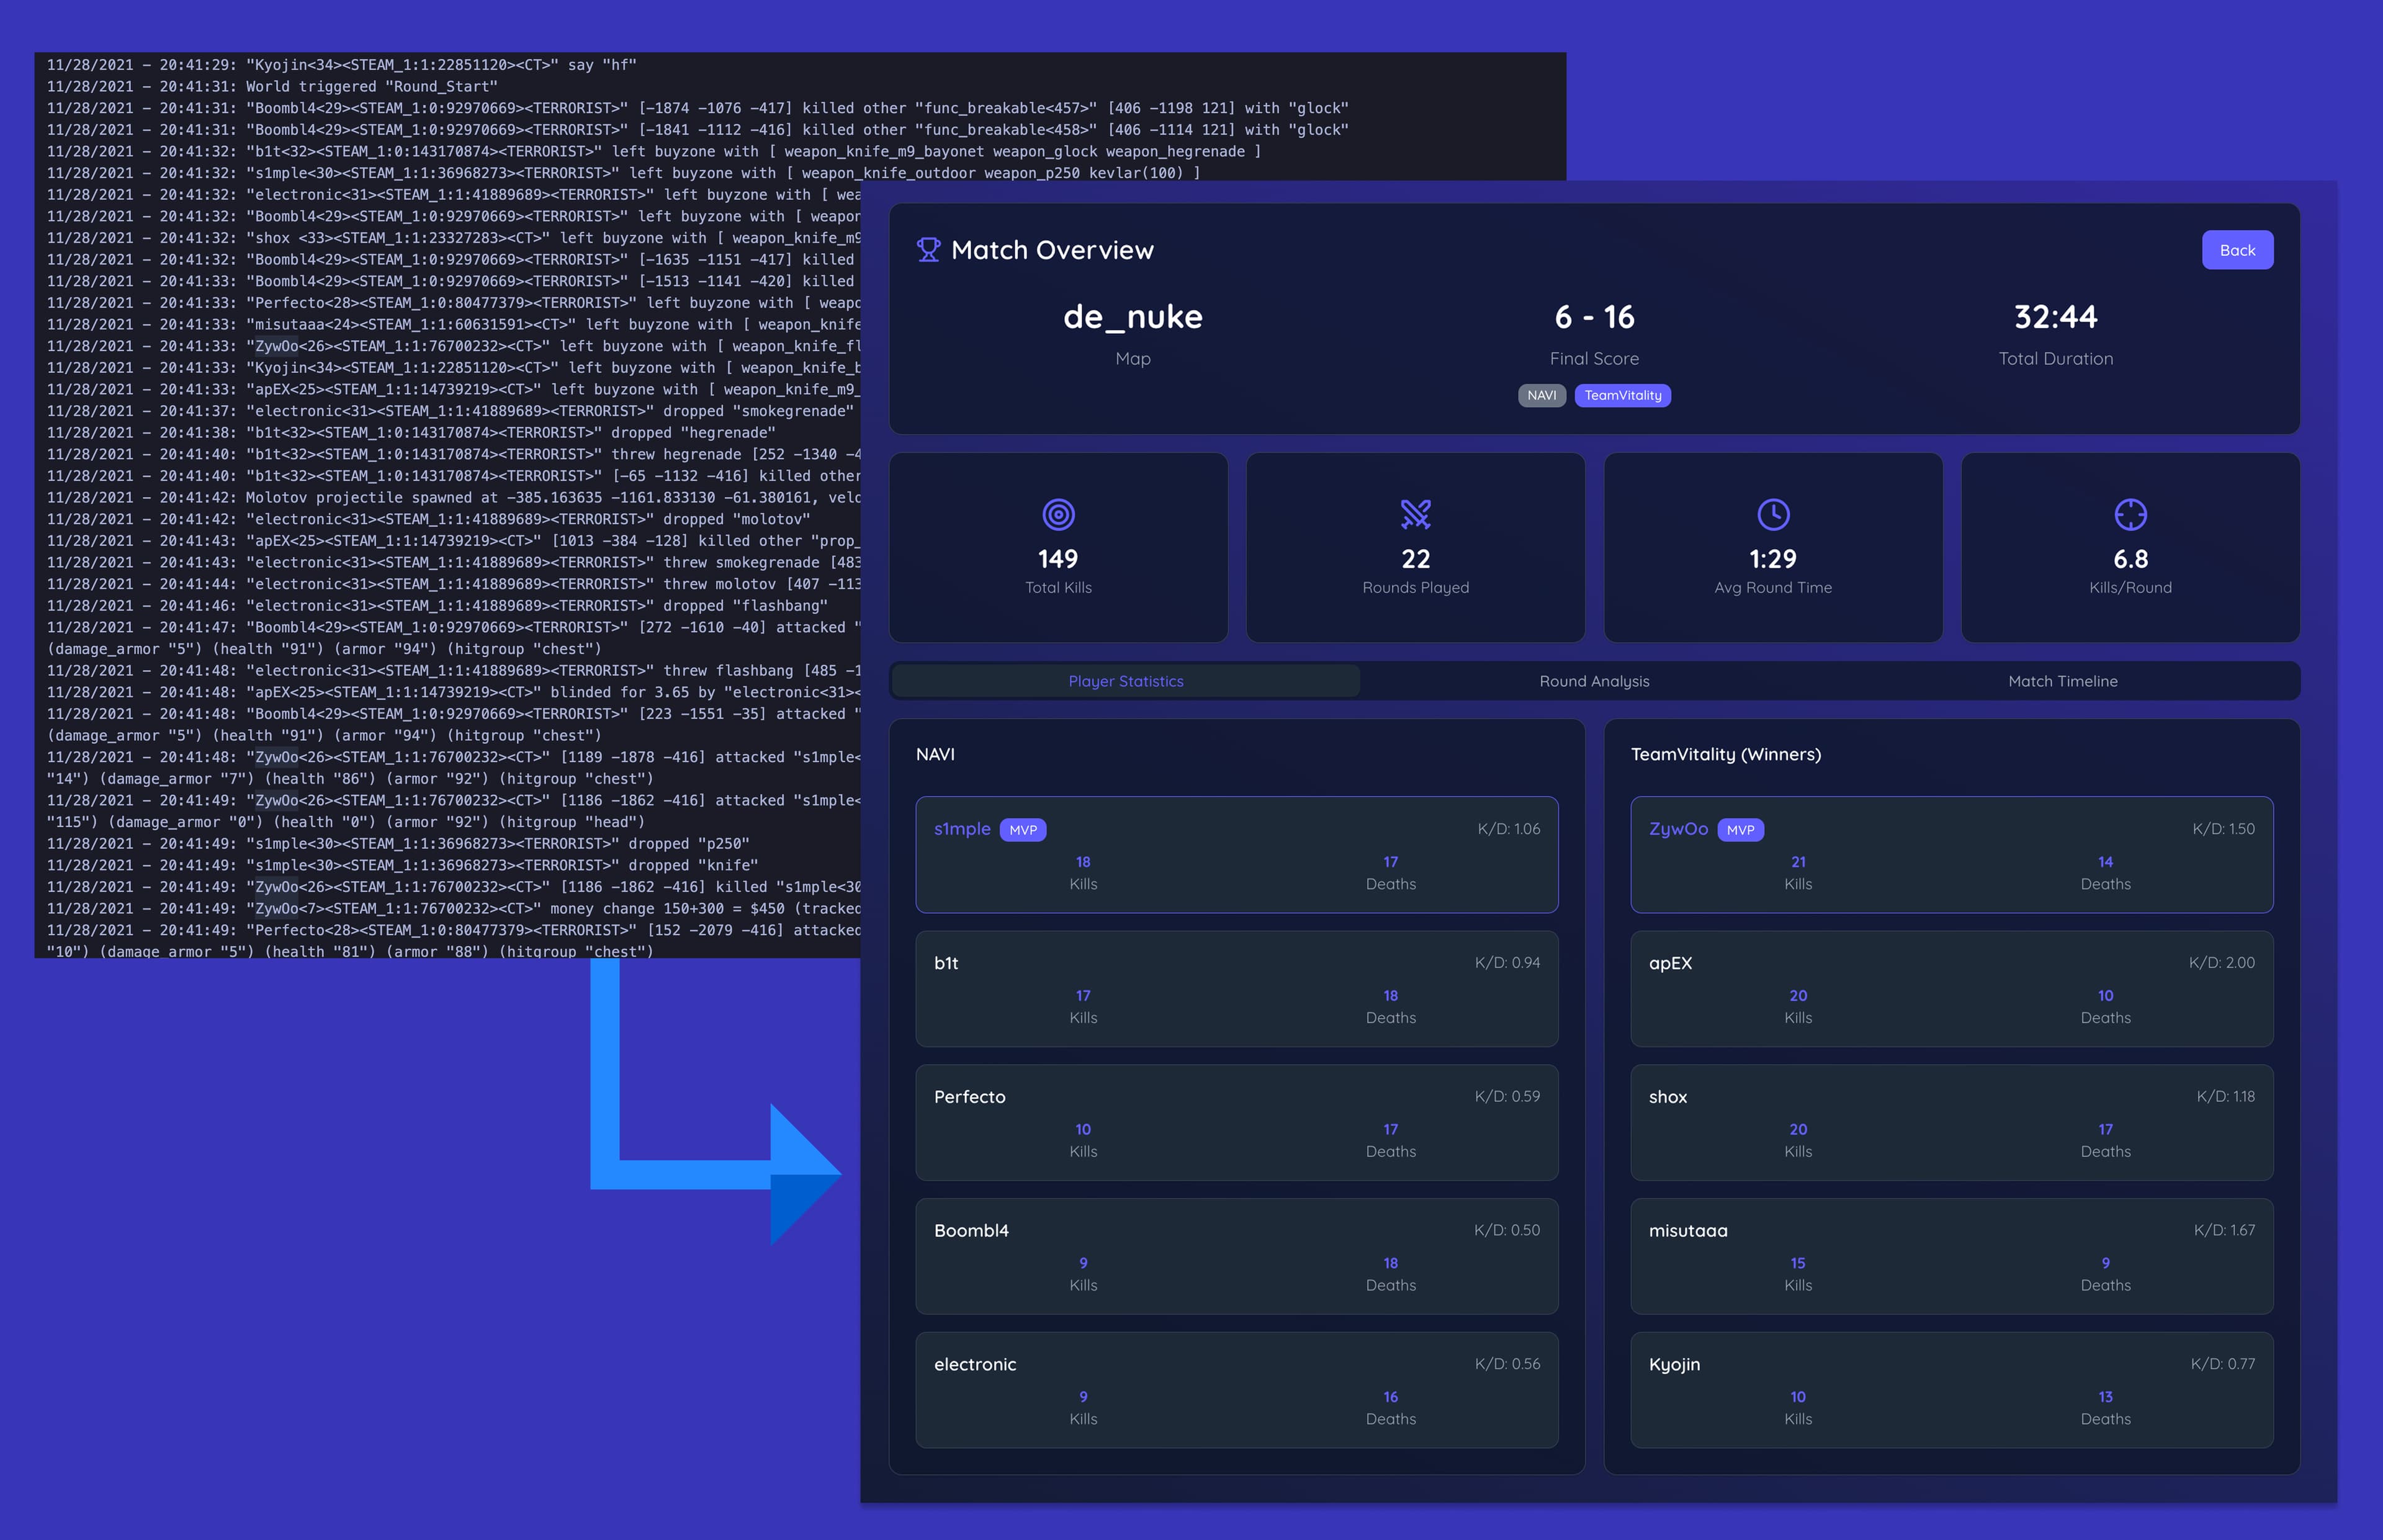Click the s1mple dropped "p250" log line
Viewport: 2383px width, 1540px height.
398,844
